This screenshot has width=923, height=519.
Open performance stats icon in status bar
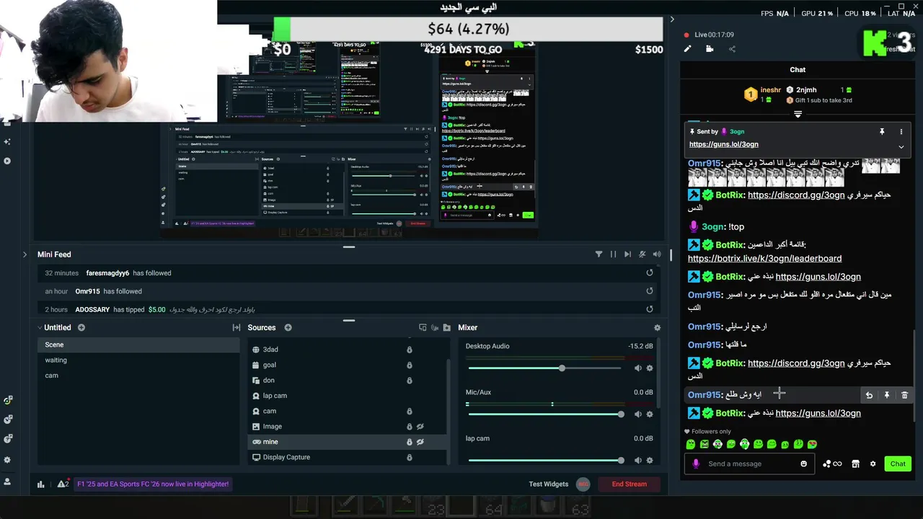(41, 484)
